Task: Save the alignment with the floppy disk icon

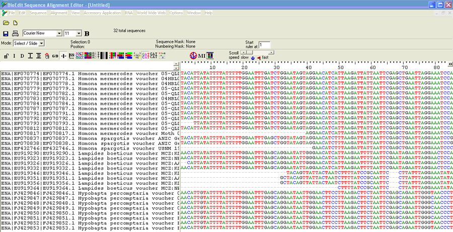Action: [6, 33]
